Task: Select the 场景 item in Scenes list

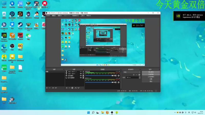Action: coord(55,72)
